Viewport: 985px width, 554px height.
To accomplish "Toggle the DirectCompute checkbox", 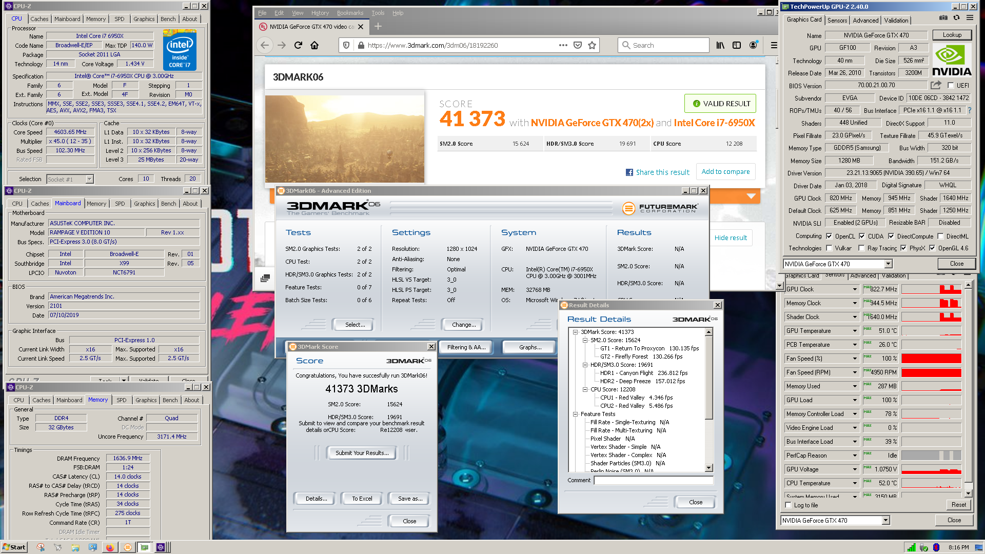I will pyautogui.click(x=891, y=236).
